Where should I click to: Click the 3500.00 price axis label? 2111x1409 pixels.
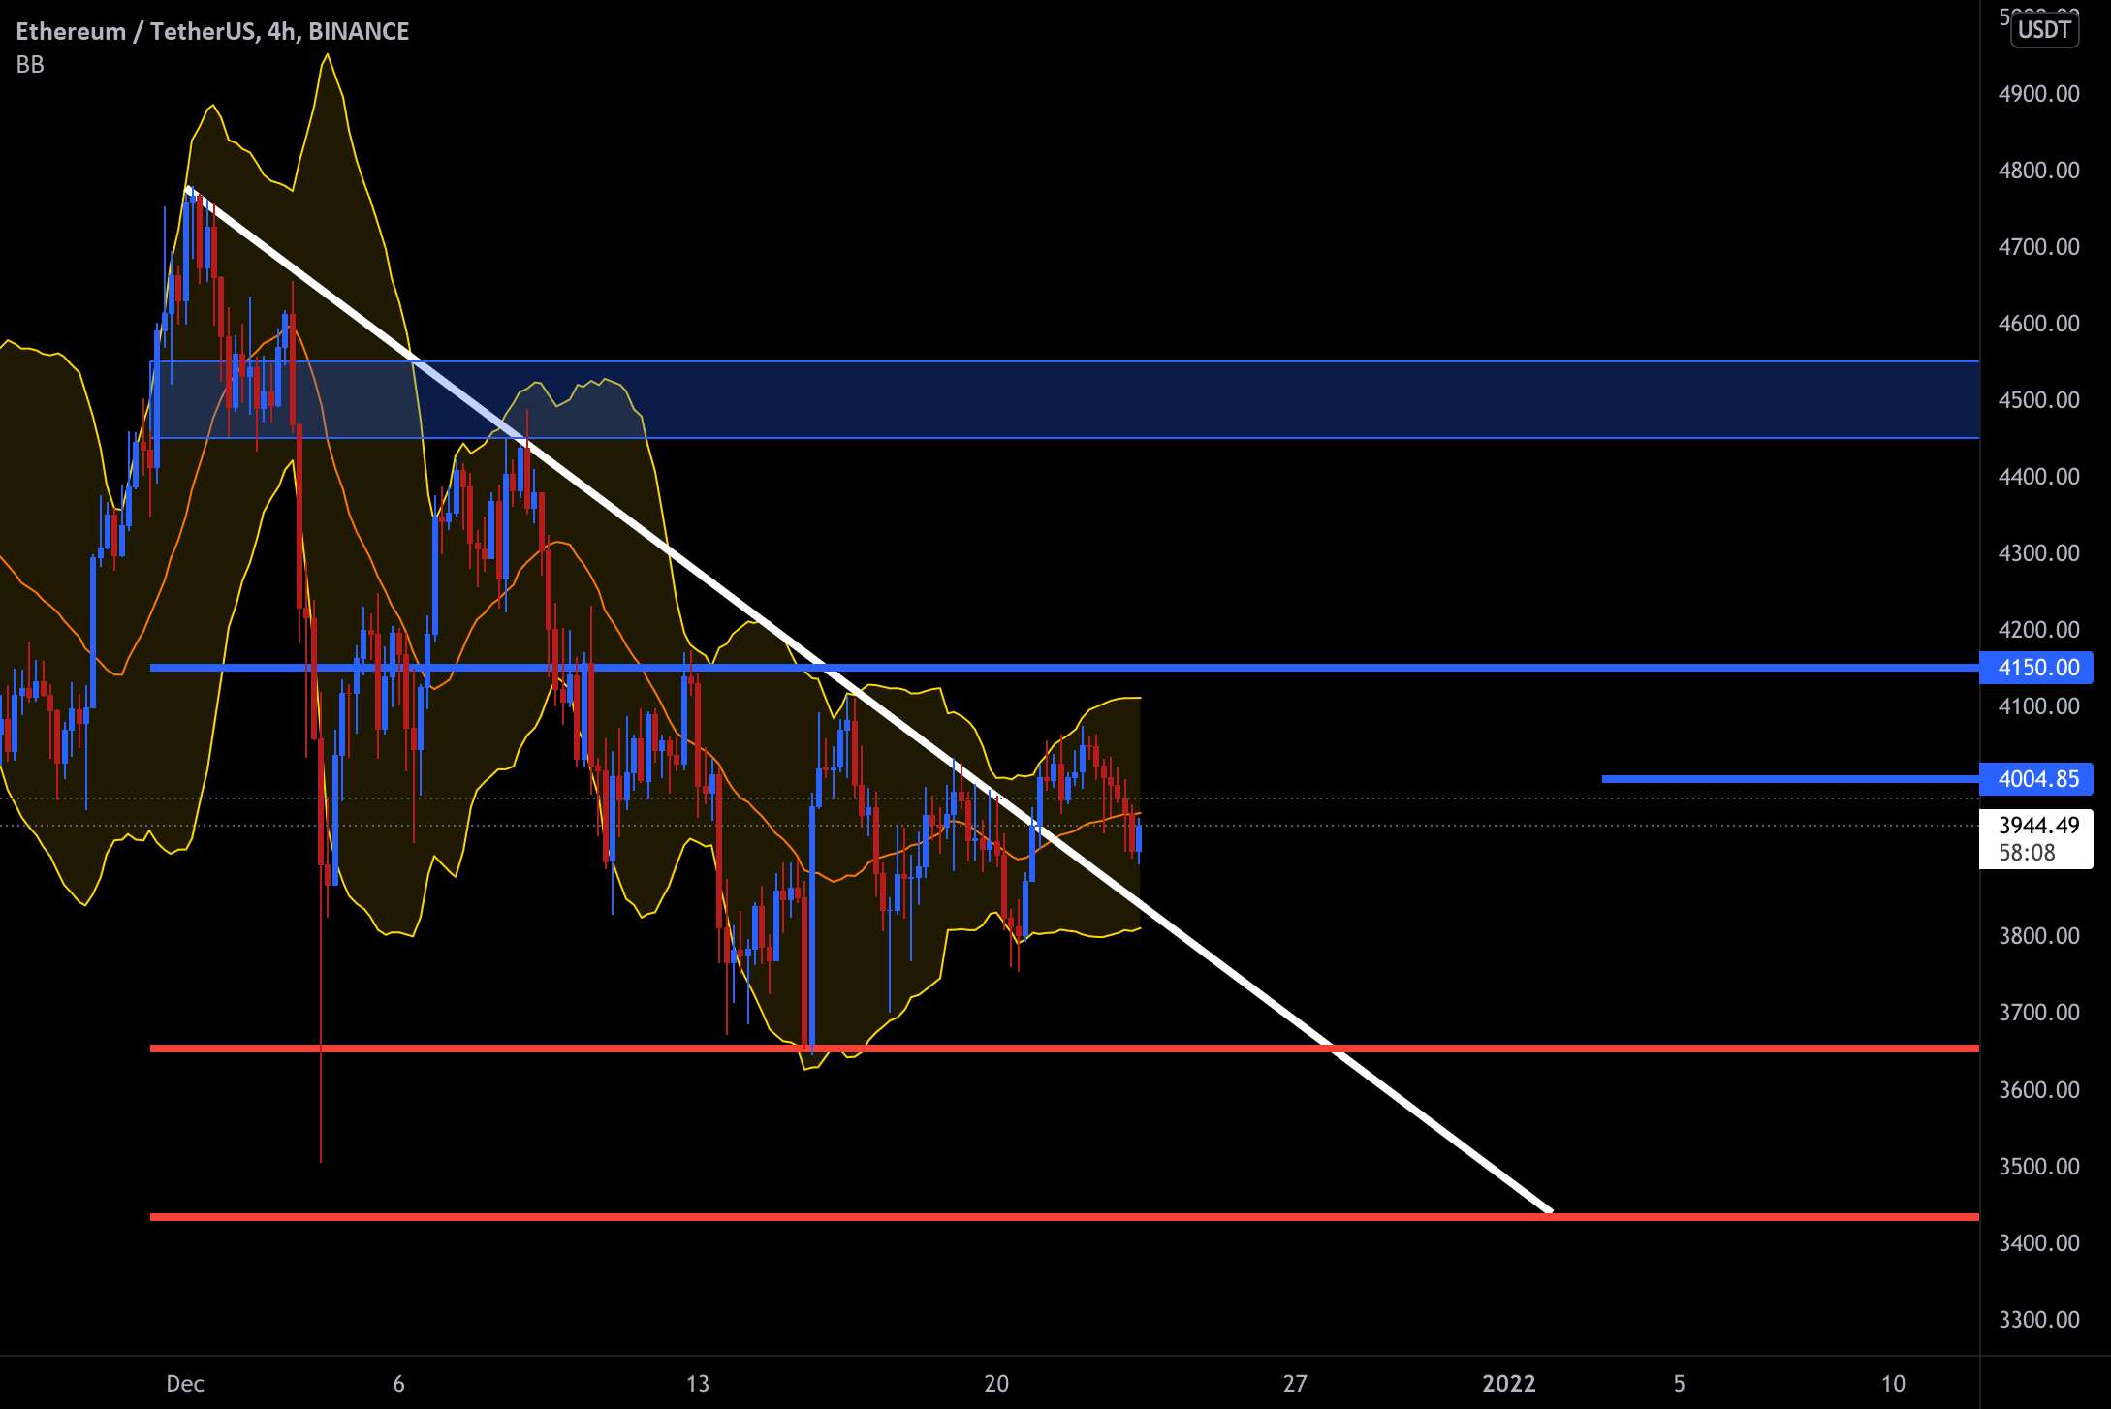pyautogui.click(x=2038, y=1167)
